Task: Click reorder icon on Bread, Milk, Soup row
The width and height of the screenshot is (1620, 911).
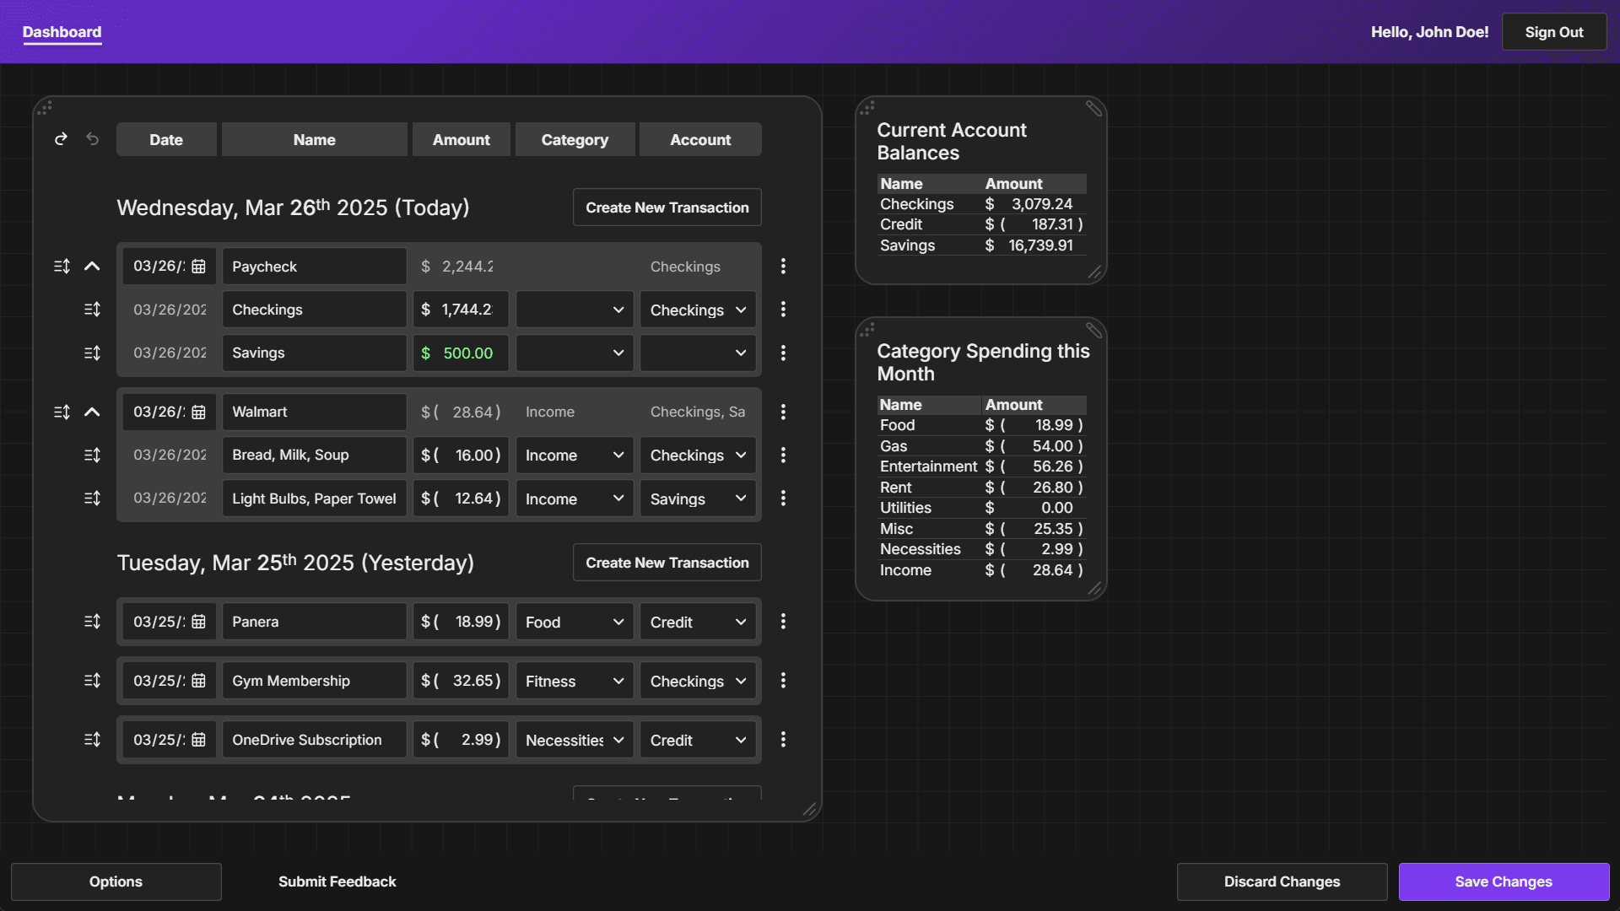Action: click(x=92, y=455)
